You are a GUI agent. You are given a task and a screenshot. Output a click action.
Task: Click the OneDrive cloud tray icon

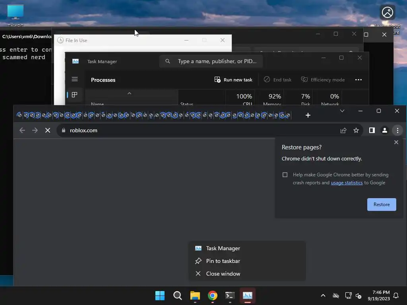(336, 295)
